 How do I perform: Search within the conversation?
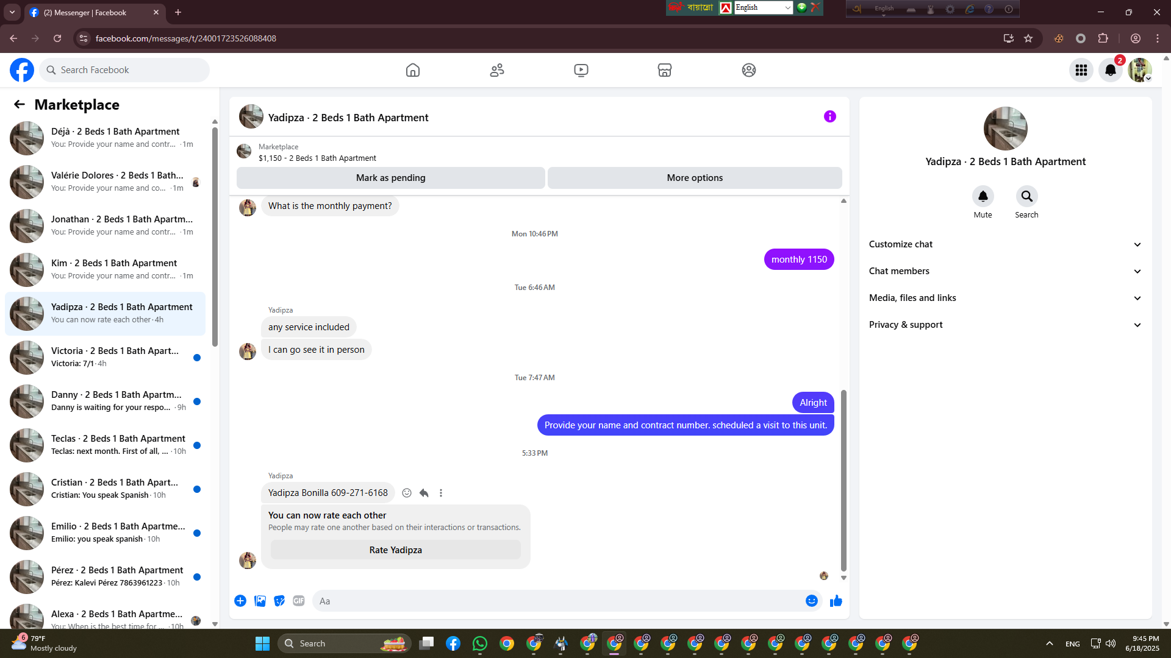(x=1026, y=196)
